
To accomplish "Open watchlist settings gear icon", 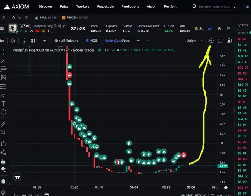I will (x=4, y=17).
